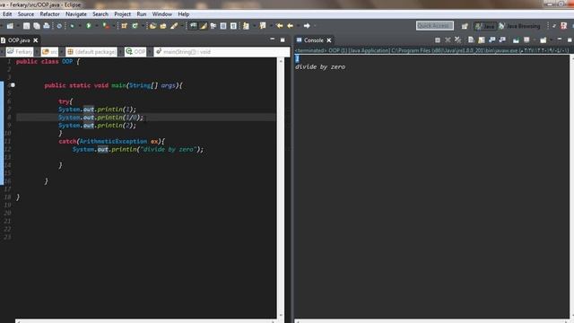Click the Open Perspective icon
The image size is (574, 323).
pos(465,26)
